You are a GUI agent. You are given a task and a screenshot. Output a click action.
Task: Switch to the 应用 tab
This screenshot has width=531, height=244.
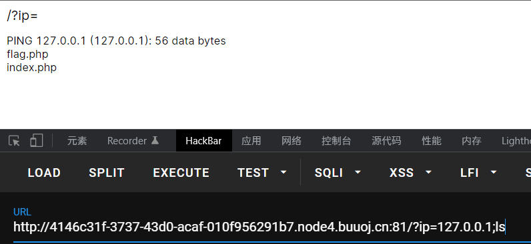click(251, 141)
